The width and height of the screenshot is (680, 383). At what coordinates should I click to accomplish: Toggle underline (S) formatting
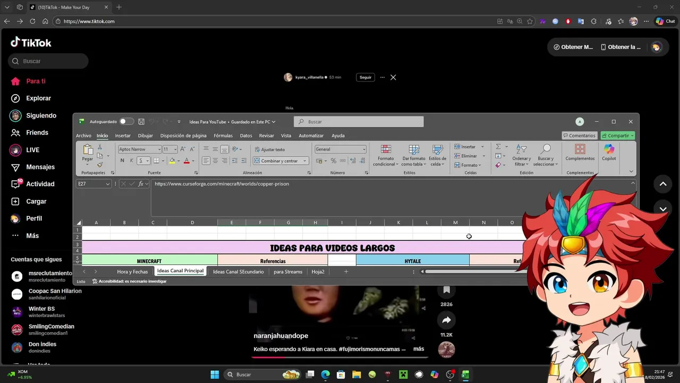[140, 161]
